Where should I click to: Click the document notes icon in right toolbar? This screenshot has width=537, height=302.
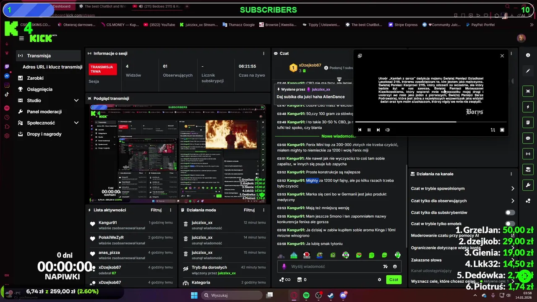528,122
